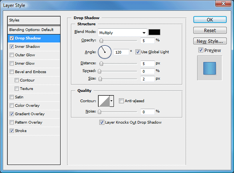This screenshot has width=234, height=173.
Task: Click the New Style... button
Action: coord(210,41)
